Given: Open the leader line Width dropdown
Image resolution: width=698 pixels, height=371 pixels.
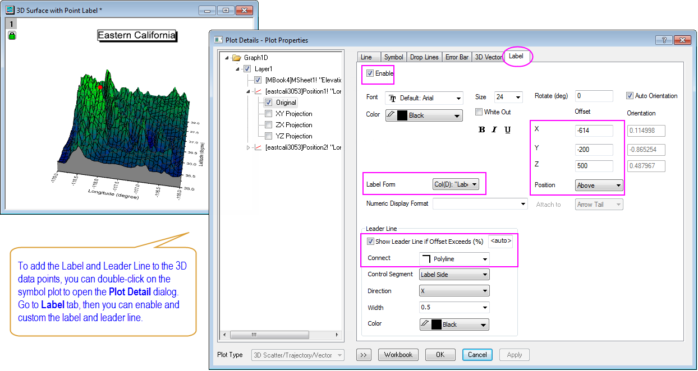Looking at the screenshot, I should click(x=454, y=307).
